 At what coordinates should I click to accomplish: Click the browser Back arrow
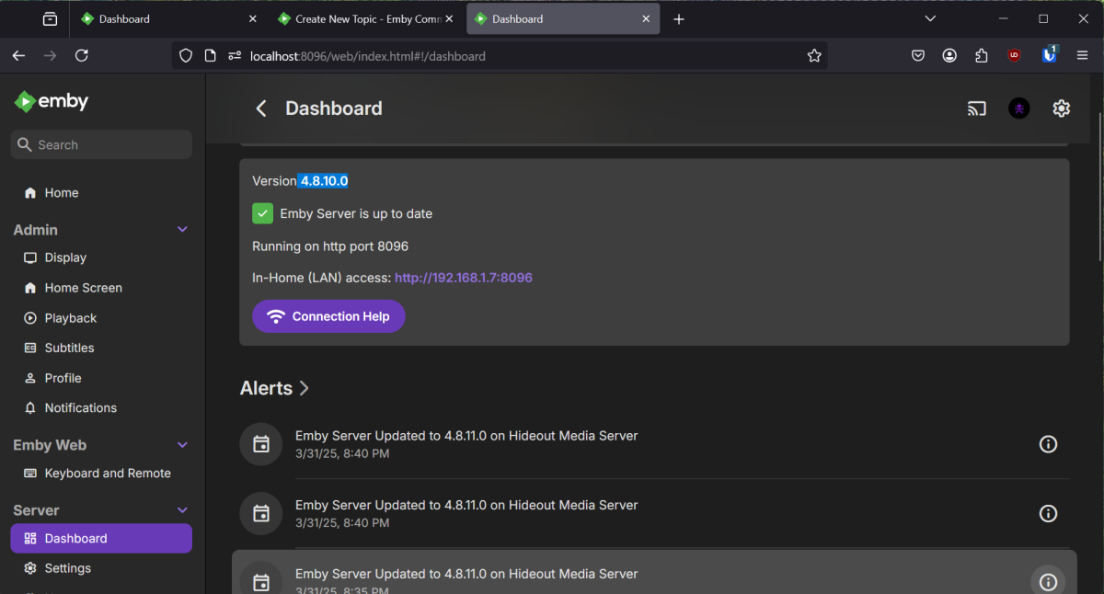tap(18, 56)
